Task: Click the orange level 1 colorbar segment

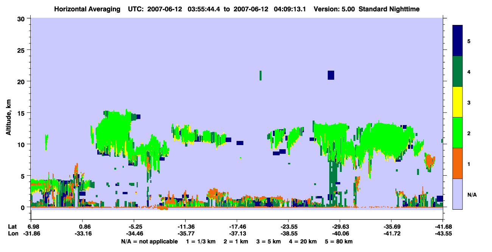Action: (x=458, y=163)
